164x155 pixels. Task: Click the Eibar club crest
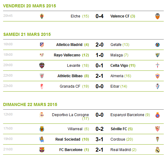coord(158,86)
